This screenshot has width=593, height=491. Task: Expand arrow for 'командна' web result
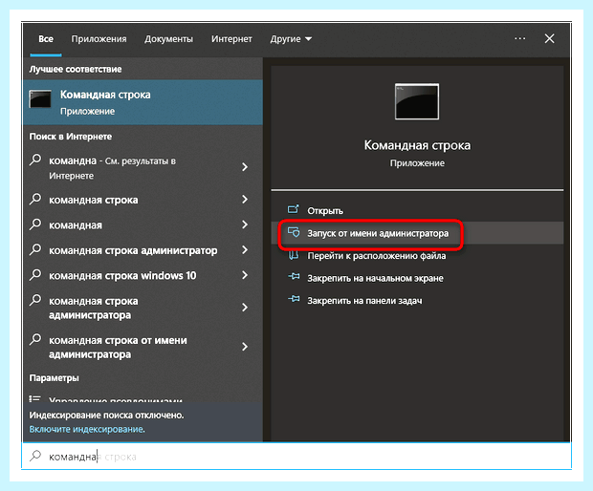245,167
